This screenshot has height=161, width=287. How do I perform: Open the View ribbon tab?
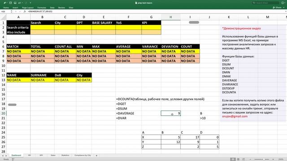tap(71, 8)
